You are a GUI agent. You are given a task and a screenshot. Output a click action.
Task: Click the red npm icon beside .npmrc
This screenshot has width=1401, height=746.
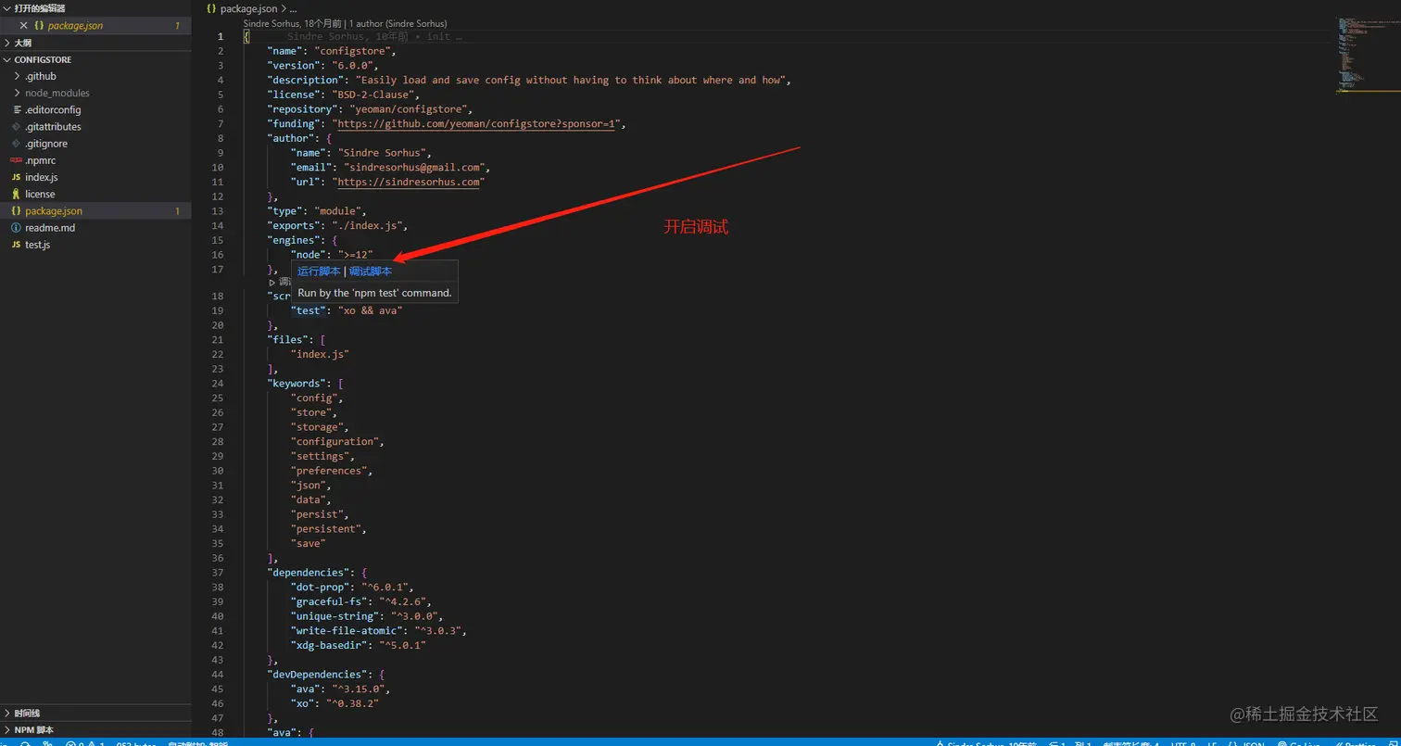point(17,160)
